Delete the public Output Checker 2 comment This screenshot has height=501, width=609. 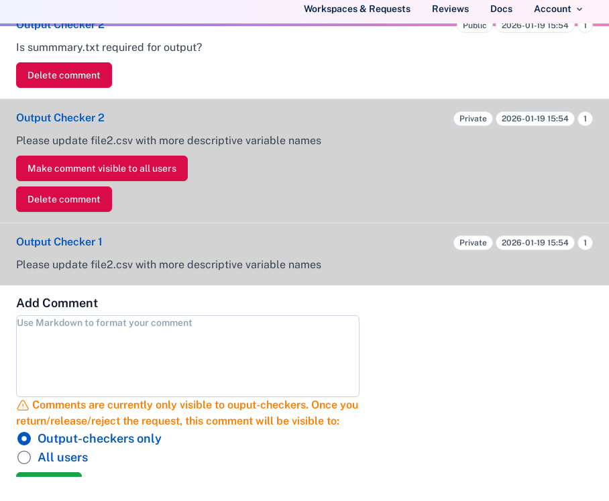pyautogui.click(x=64, y=75)
